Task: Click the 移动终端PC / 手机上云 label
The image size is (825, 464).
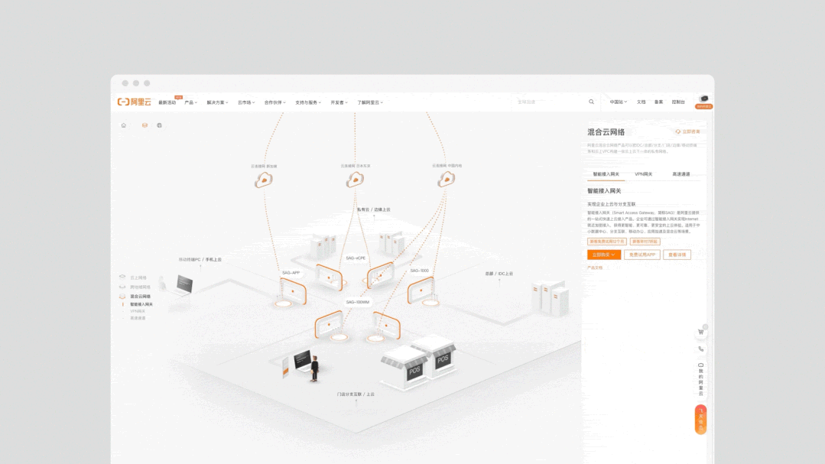Action: (200, 259)
